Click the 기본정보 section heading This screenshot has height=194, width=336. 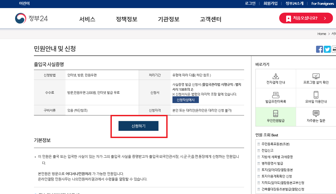pyautogui.click(x=42, y=140)
